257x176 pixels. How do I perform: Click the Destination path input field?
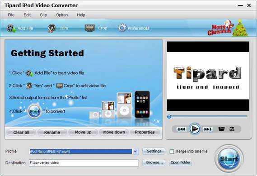pos(84,163)
